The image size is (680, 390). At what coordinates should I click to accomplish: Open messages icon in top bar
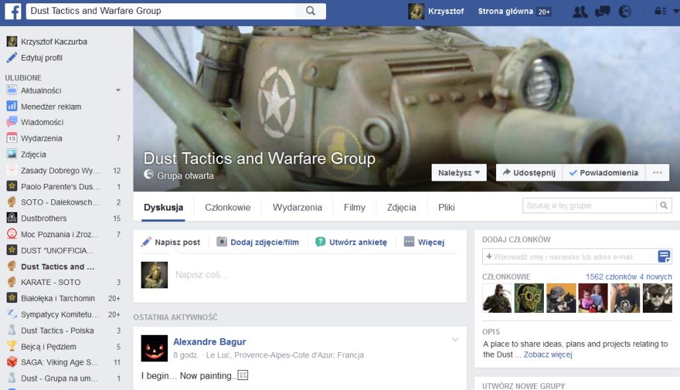tap(602, 12)
